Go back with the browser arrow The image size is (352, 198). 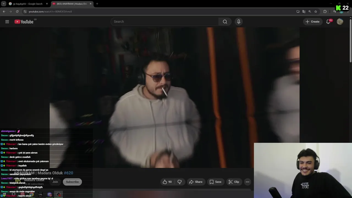[x=4, y=12]
